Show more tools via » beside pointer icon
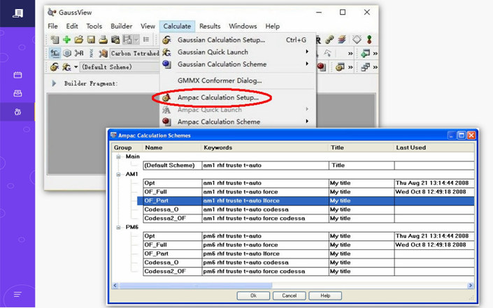This screenshot has width=493, height=308. click(x=350, y=54)
